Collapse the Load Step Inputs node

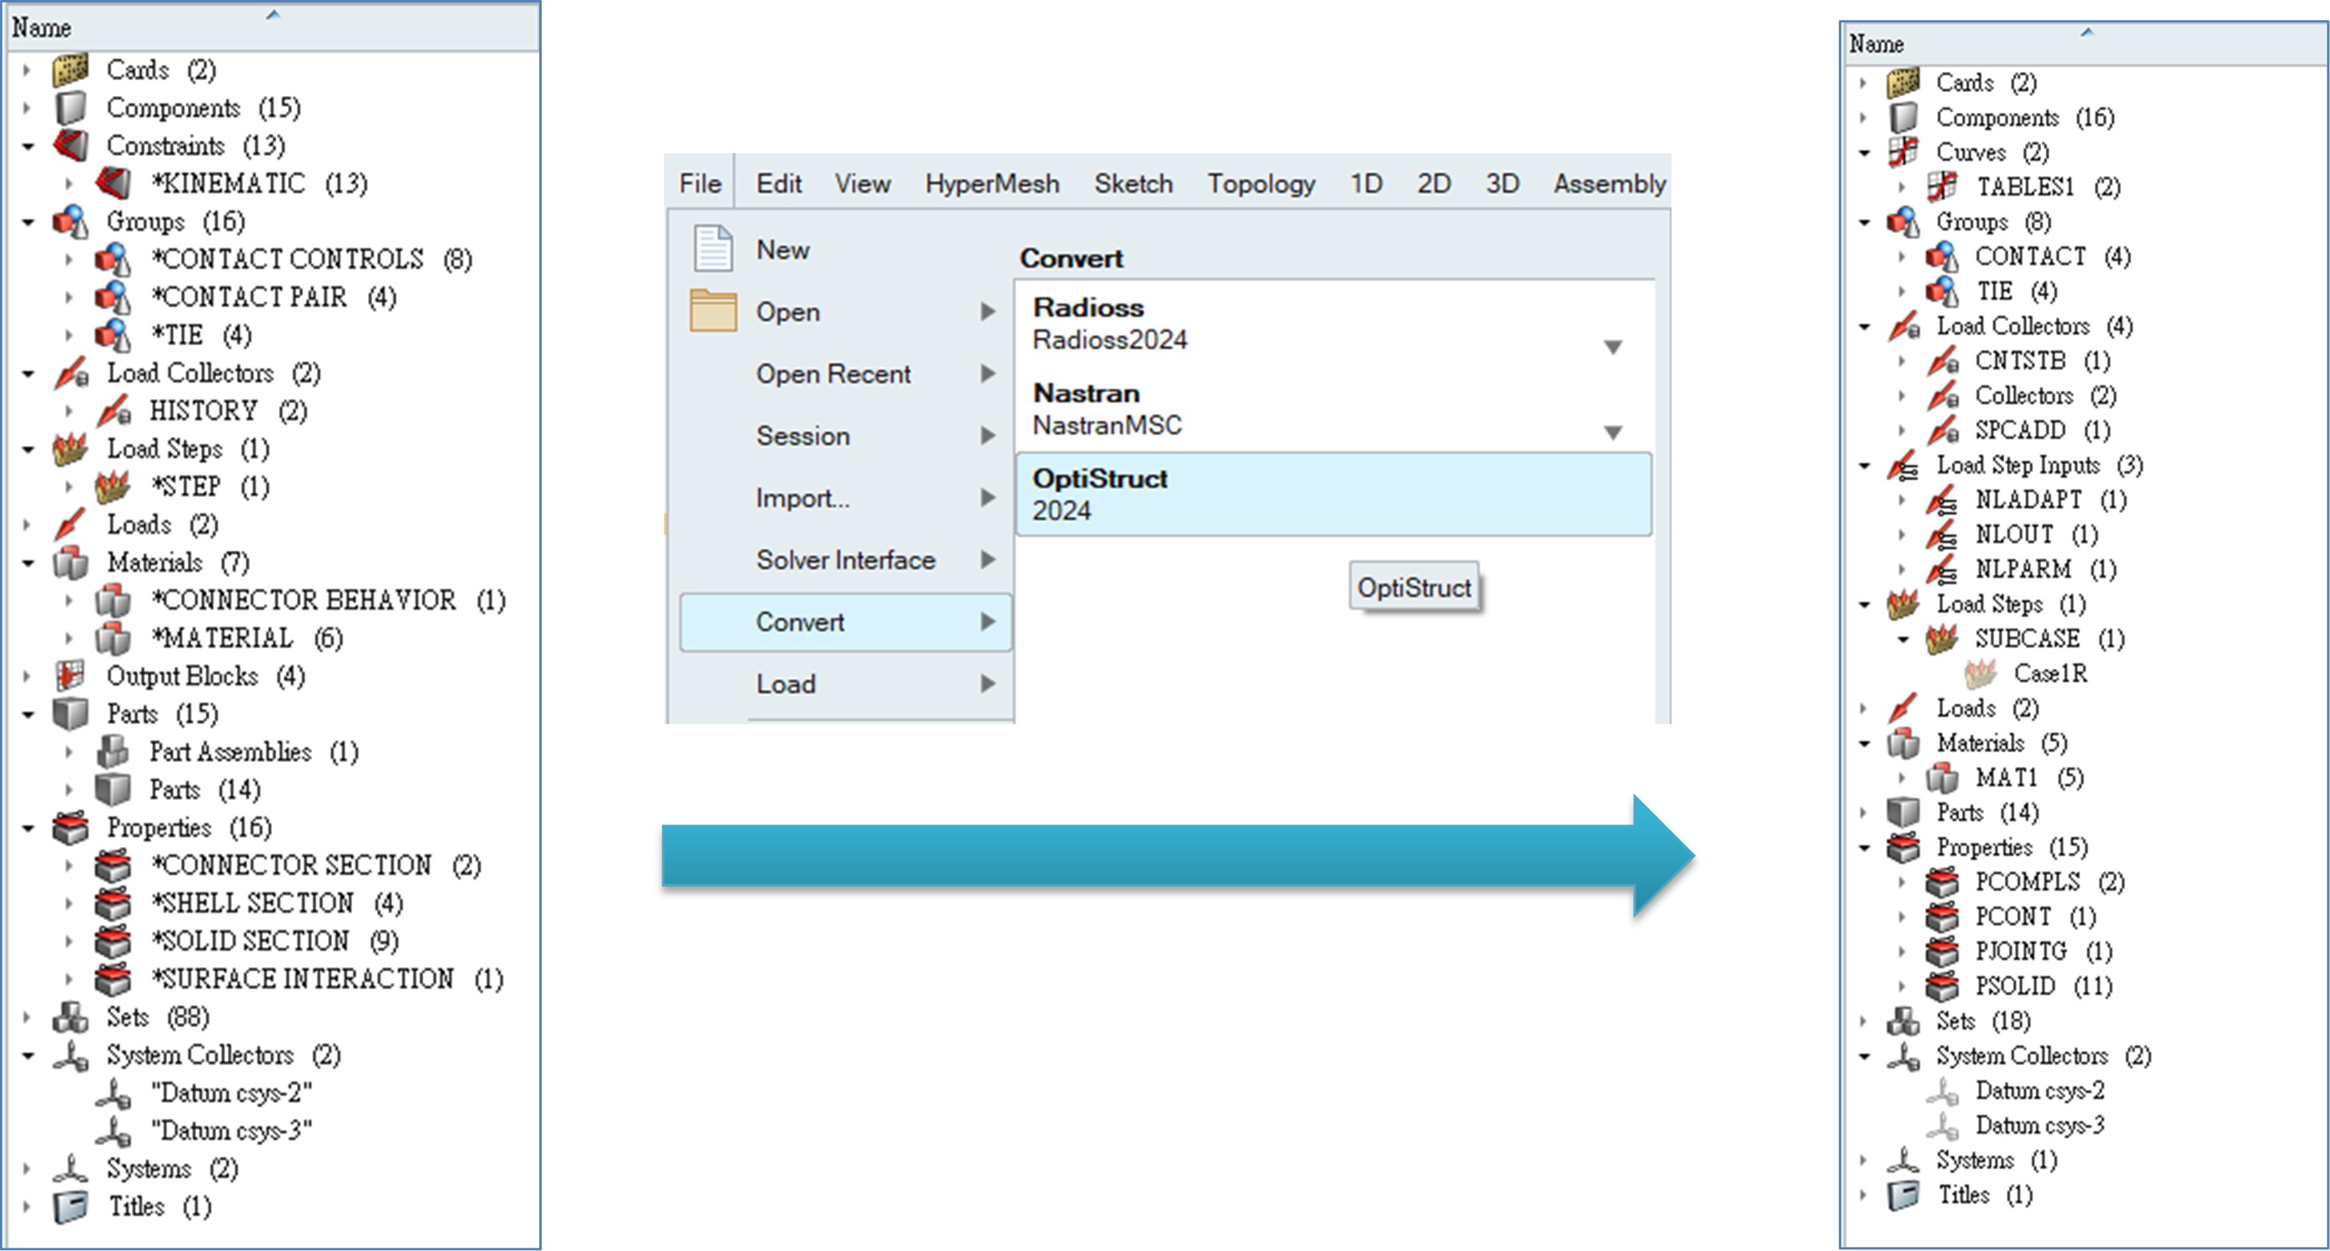(1864, 466)
